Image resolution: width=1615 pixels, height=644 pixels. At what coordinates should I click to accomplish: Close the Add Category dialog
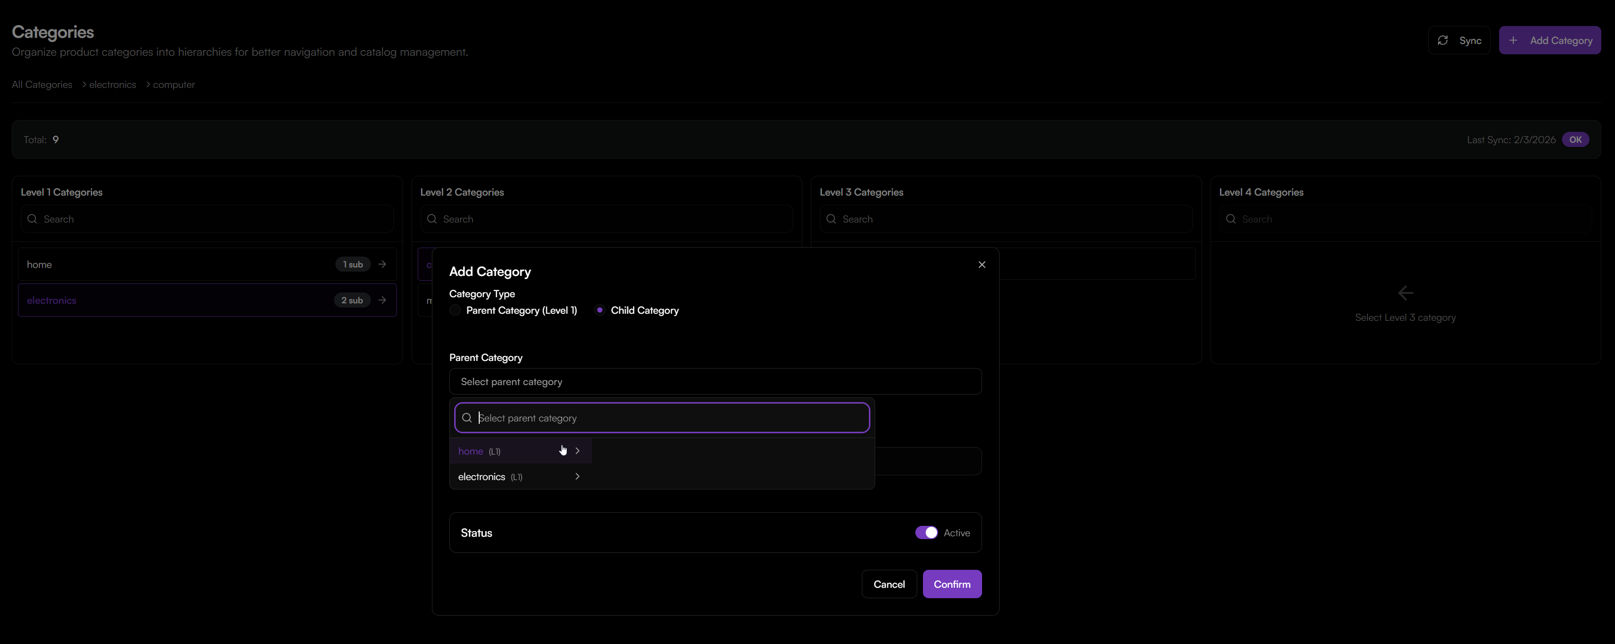pos(982,265)
